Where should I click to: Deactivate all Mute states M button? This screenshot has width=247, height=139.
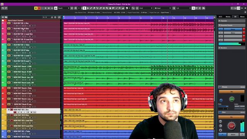[36, 8]
